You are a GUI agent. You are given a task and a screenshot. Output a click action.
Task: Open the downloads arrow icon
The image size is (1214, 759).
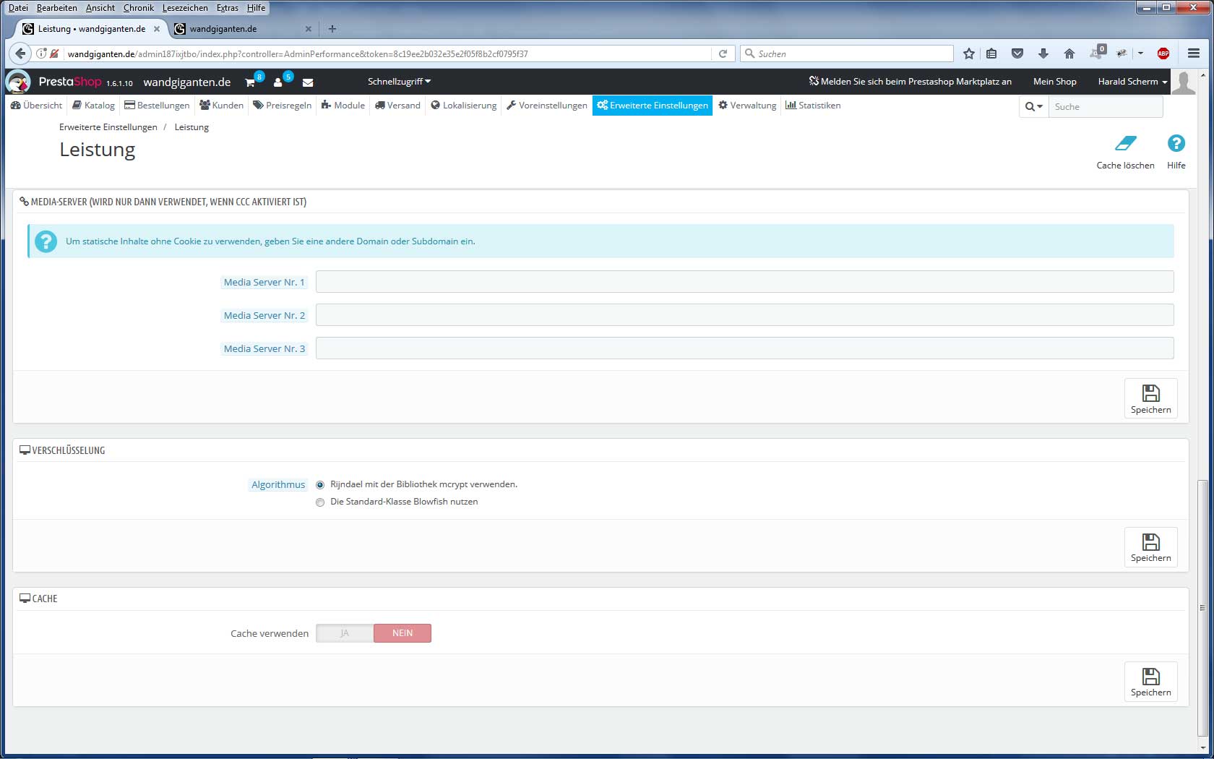[x=1043, y=53]
